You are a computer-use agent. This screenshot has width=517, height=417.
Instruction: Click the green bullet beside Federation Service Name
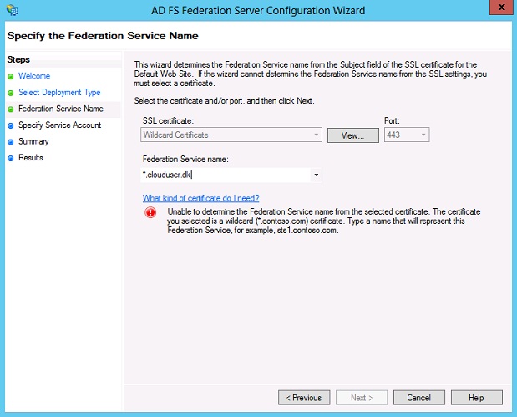coord(11,109)
